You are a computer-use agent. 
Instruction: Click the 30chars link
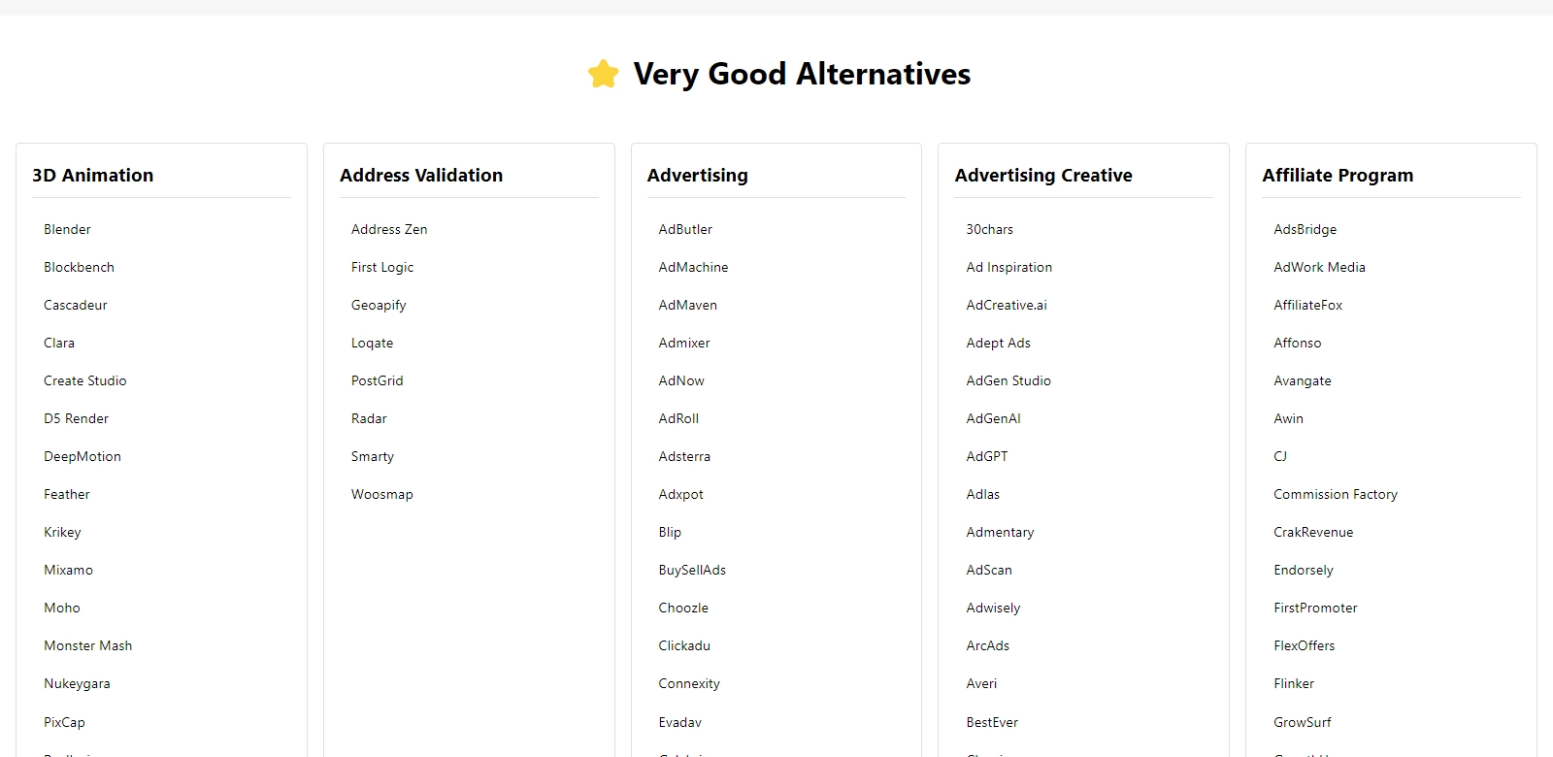989,229
